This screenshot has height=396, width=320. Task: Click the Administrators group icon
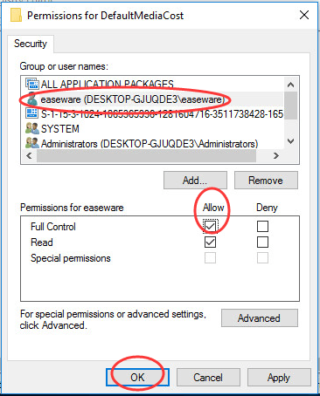click(32, 143)
